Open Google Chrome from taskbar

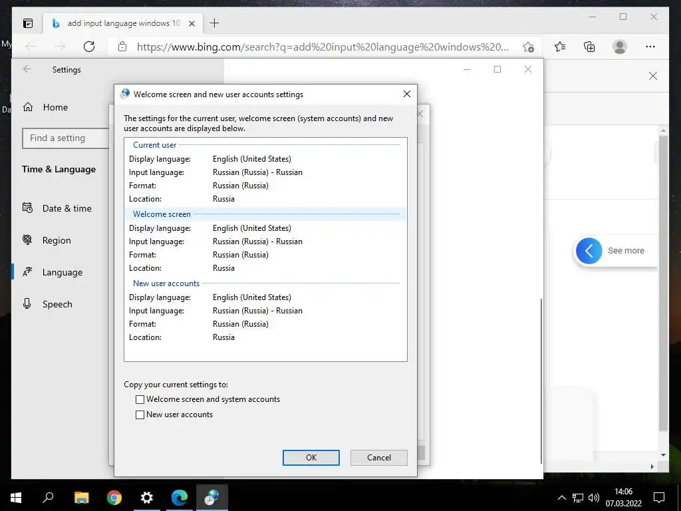[114, 498]
